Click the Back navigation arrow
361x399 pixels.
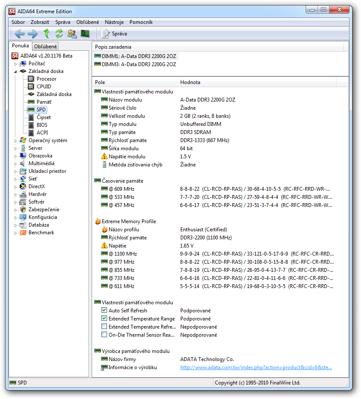20,34
